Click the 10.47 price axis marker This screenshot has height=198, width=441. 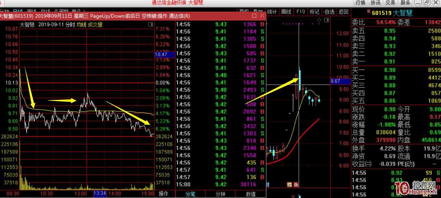pos(165,55)
